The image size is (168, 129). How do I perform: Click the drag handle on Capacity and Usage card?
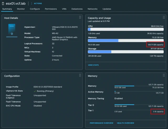164,17
